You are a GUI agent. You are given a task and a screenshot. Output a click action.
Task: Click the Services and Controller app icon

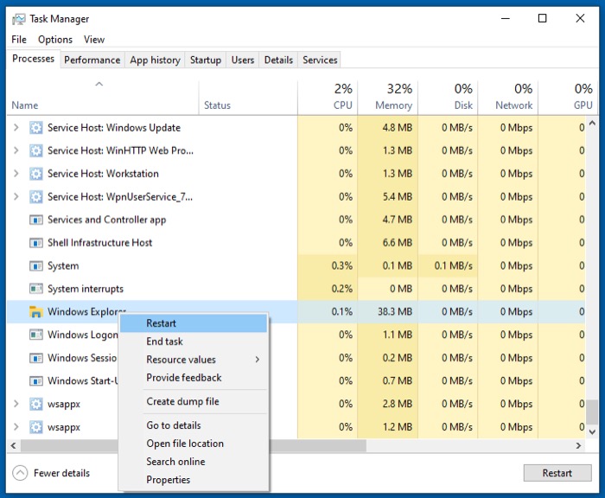(36, 220)
